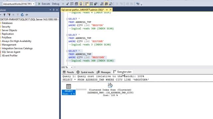Switch to the Results tab
Image resolution: width=213 pixels, height=119 pixels.
coord(68,72)
